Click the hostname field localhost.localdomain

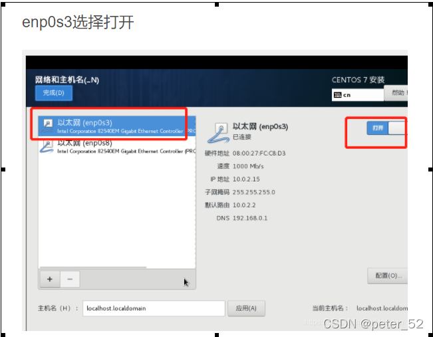pyautogui.click(x=154, y=308)
